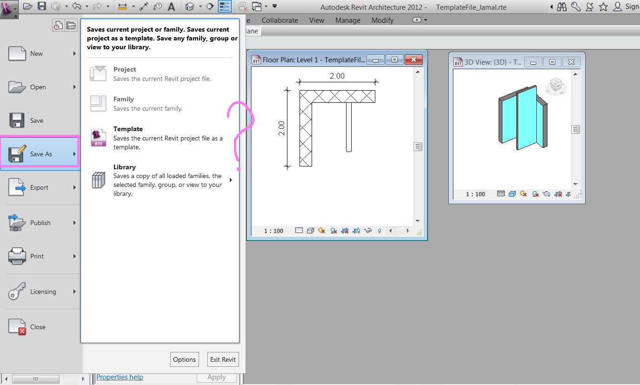Select Template under Save As

pyautogui.click(x=160, y=138)
